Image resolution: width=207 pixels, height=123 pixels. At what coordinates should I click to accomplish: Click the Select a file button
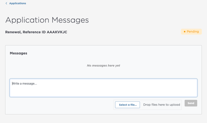pyautogui.click(x=127, y=105)
